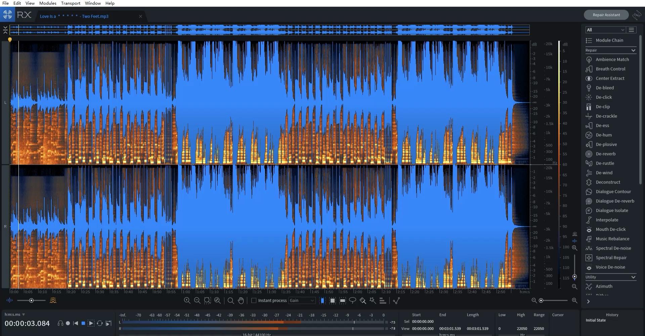645x336 pixels.
Task: Adjust the playback volume slider
Action: pyautogui.click(x=31, y=300)
